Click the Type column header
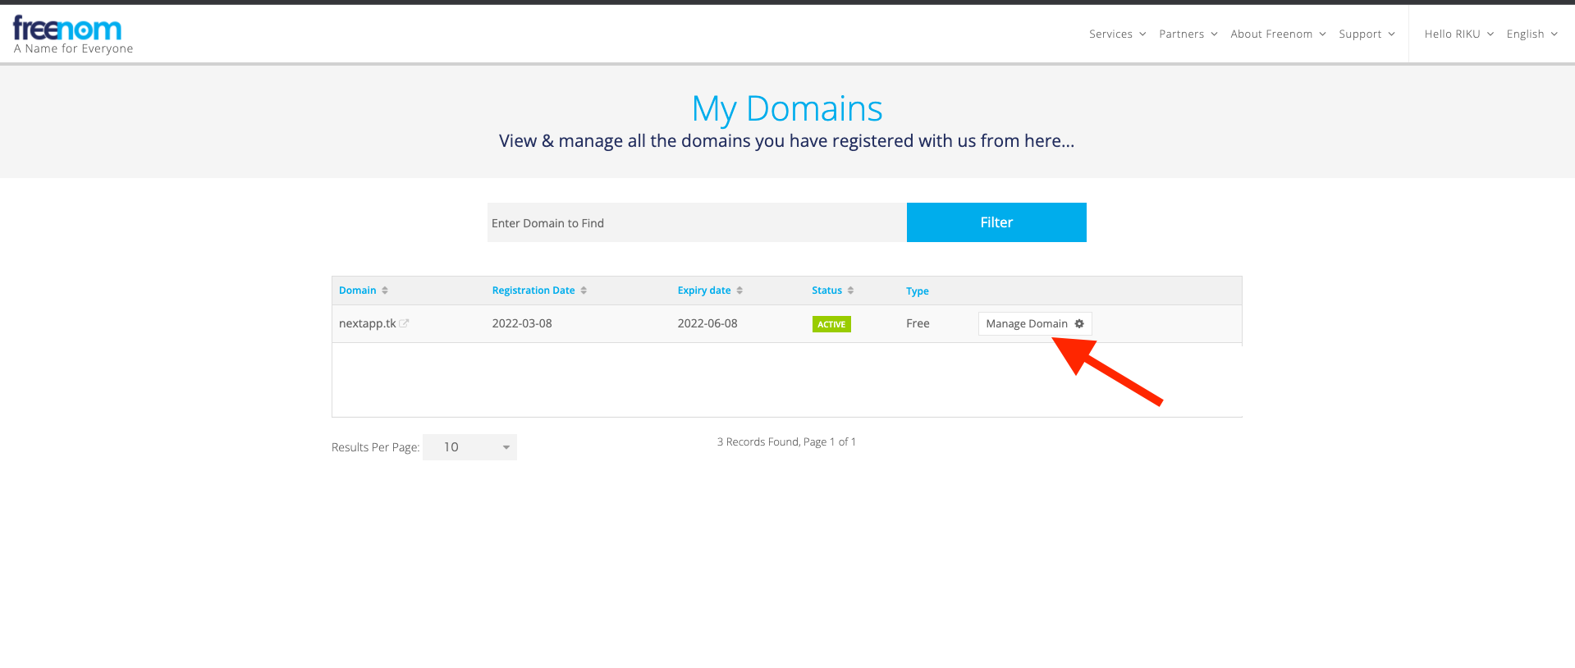 917,291
